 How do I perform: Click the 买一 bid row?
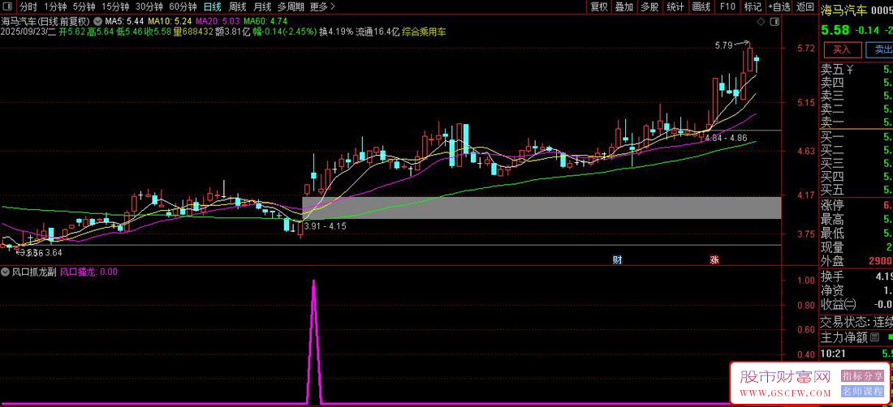point(856,137)
